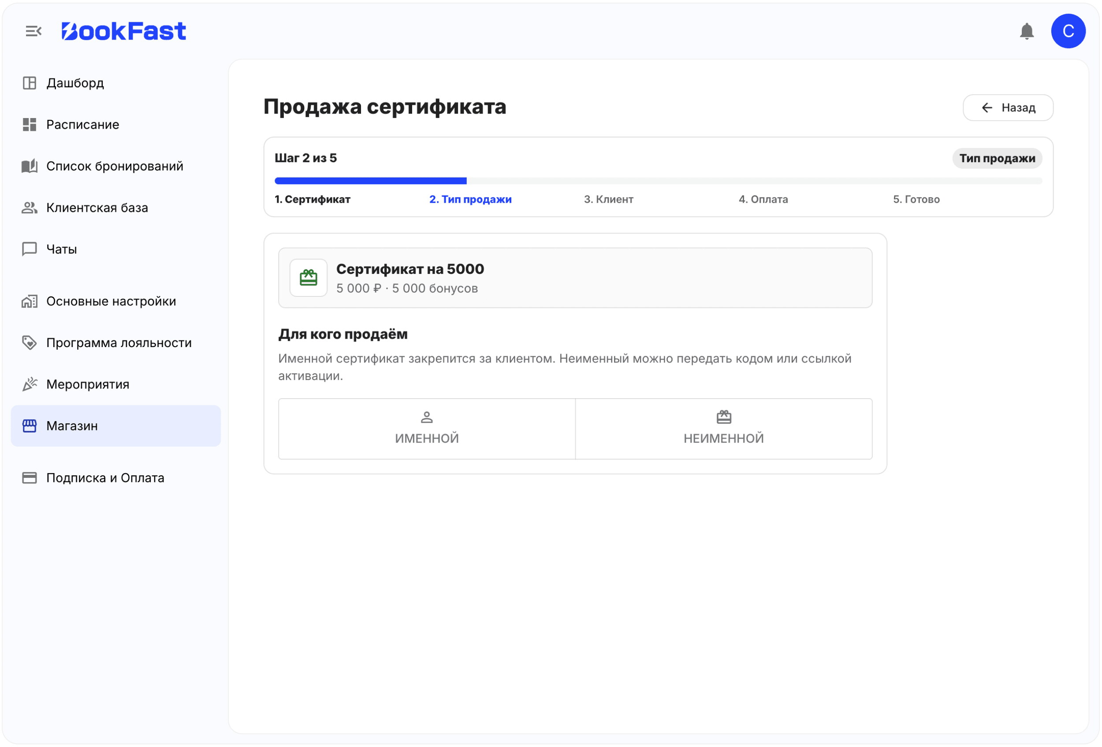
Task: Click the gift icon above НЕИМЕННОЙ
Action: click(x=724, y=417)
